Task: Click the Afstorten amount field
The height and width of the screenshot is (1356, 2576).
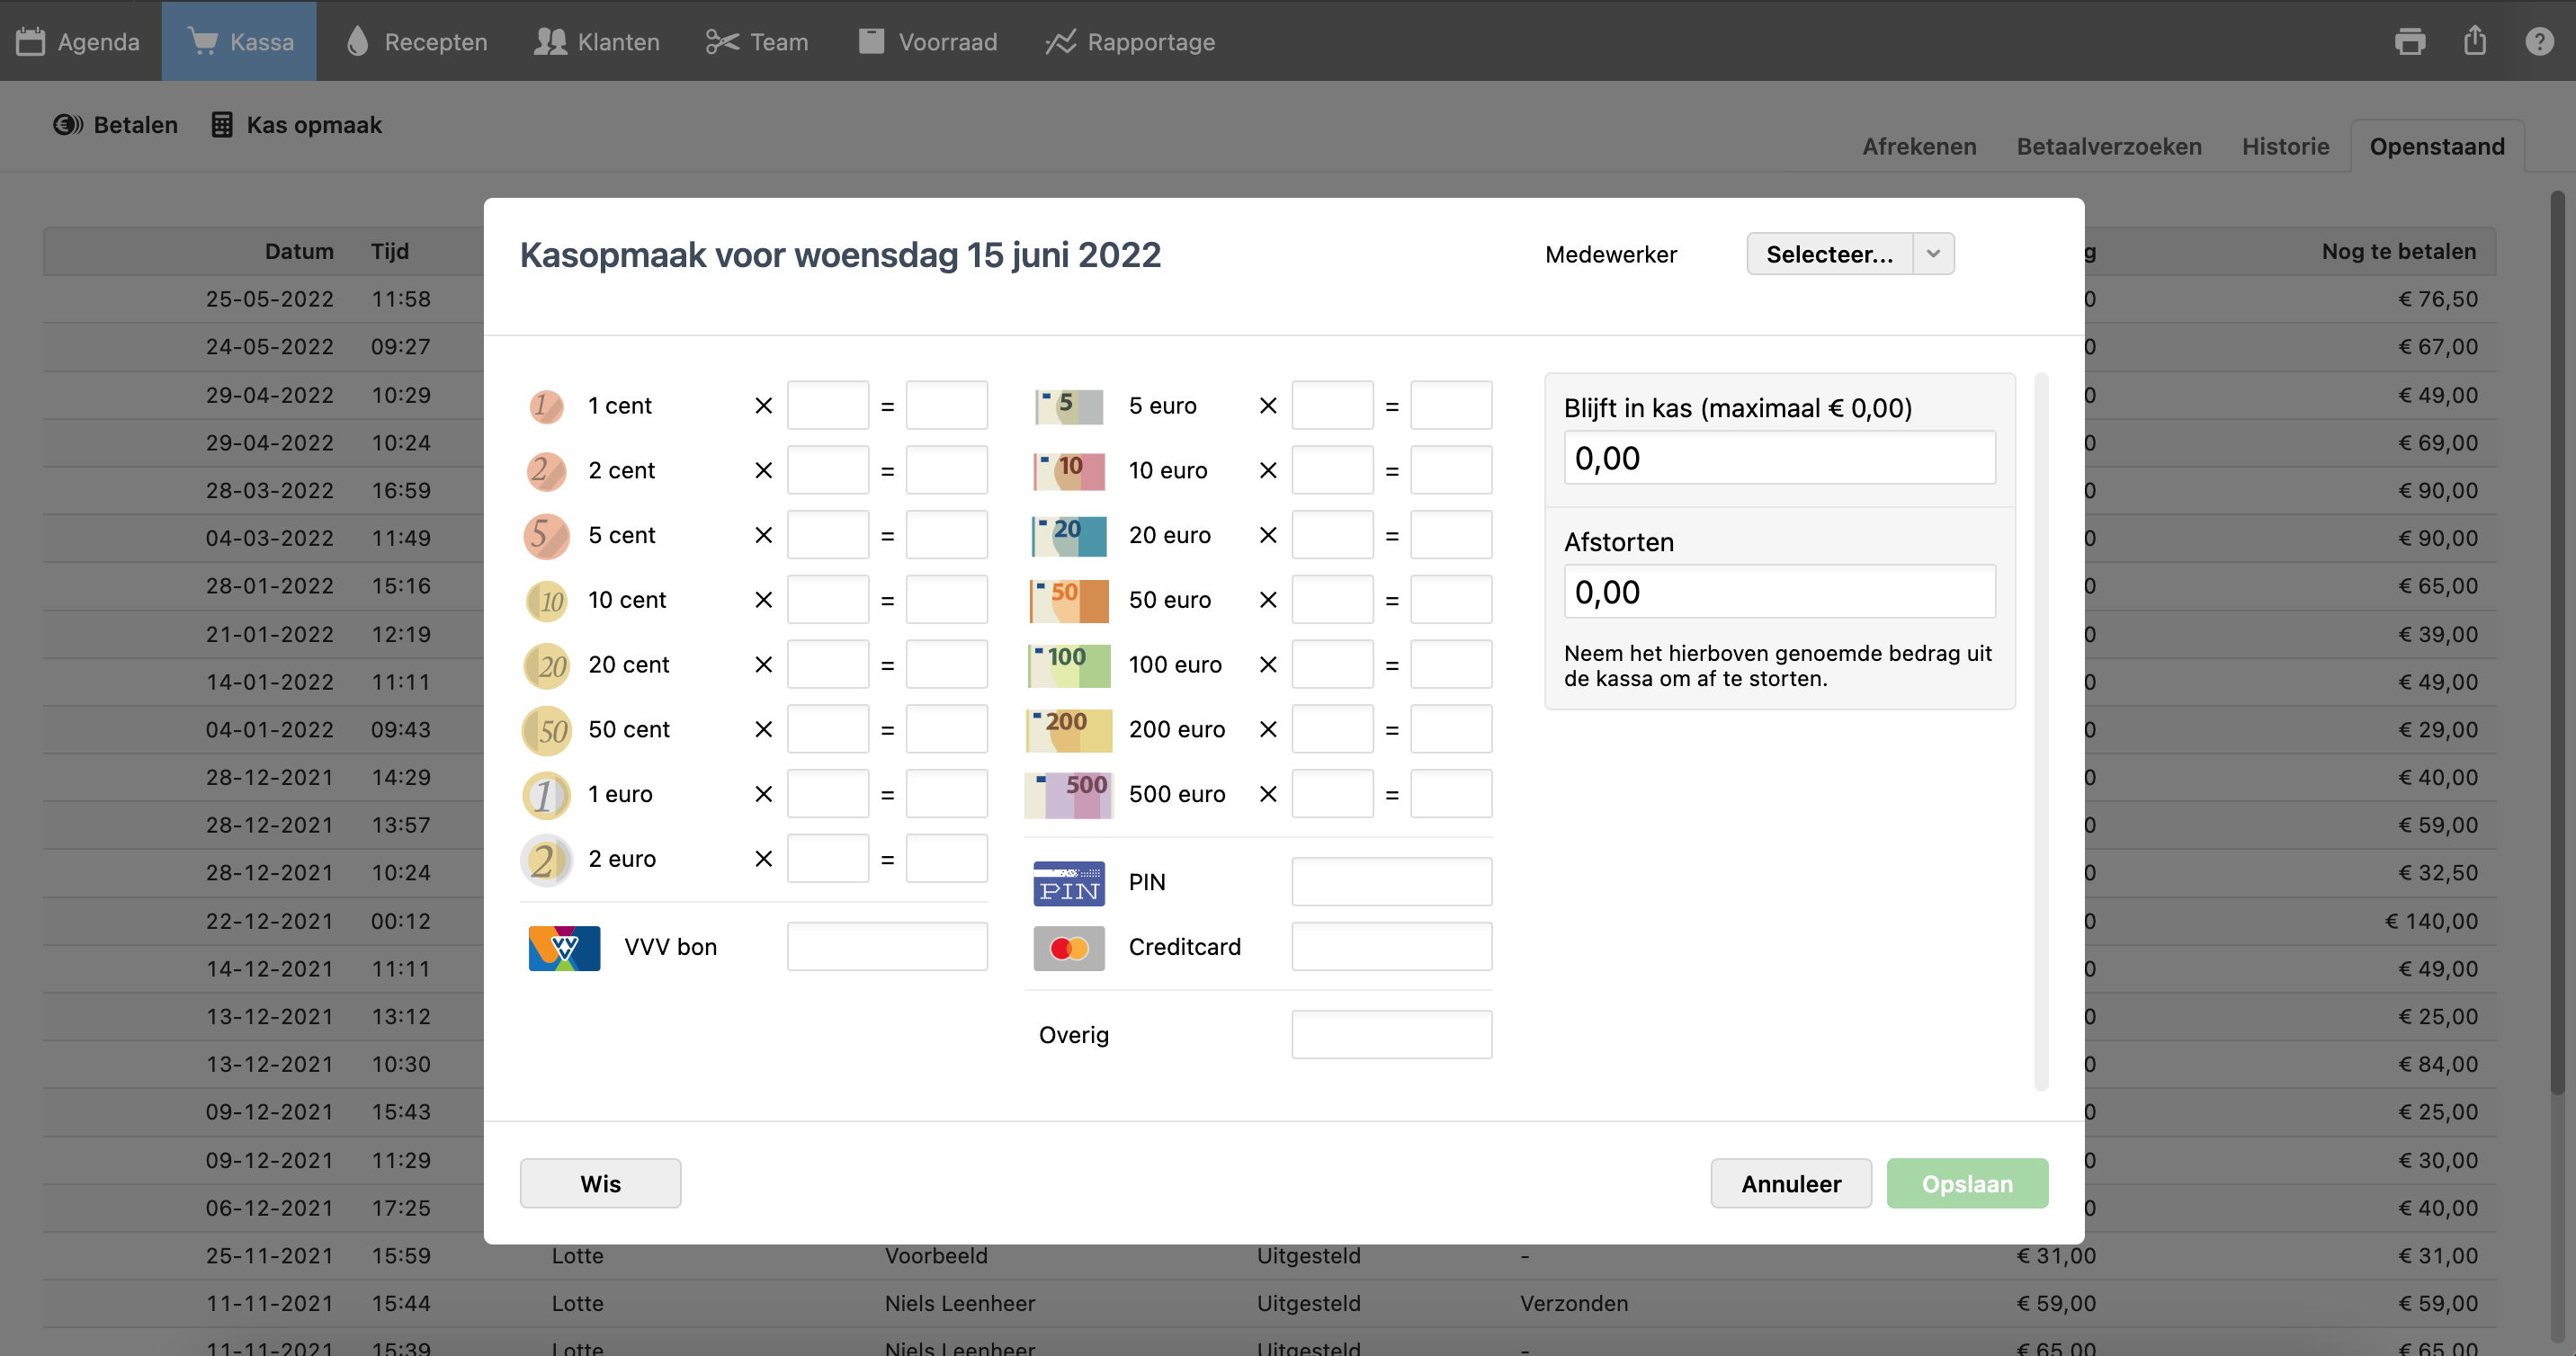Action: click(x=1779, y=592)
